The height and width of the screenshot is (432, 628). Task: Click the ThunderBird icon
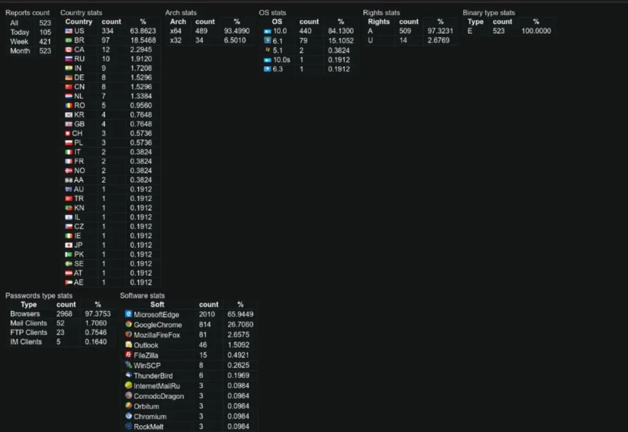pyautogui.click(x=129, y=375)
